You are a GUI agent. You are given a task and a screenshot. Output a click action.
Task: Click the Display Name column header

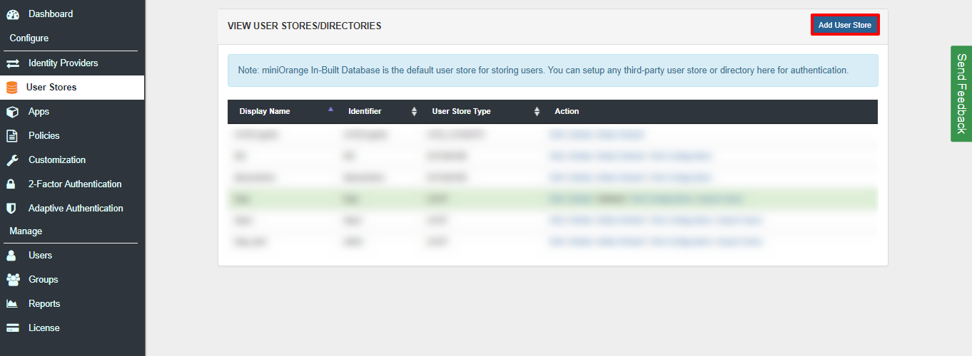pos(265,111)
